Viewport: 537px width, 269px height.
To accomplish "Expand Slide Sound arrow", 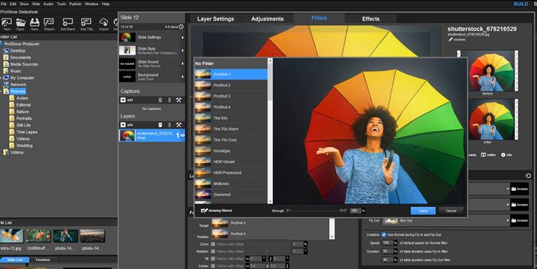I will pyautogui.click(x=183, y=64).
